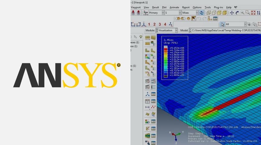Apply custom view number 4

point(165,24)
